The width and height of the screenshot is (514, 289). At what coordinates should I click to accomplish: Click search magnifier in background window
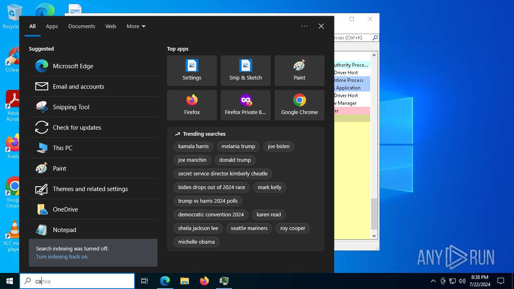point(375,38)
